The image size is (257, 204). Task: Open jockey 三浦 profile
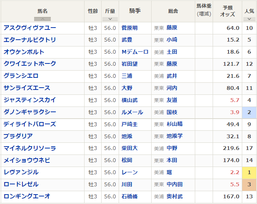pos(127,76)
